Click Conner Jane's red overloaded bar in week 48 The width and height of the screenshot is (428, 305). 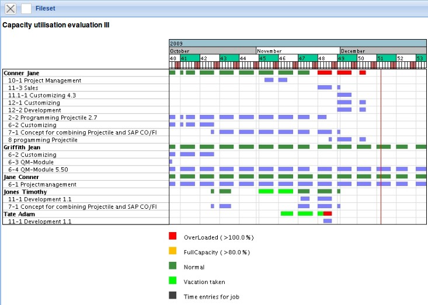pyautogui.click(x=325, y=73)
